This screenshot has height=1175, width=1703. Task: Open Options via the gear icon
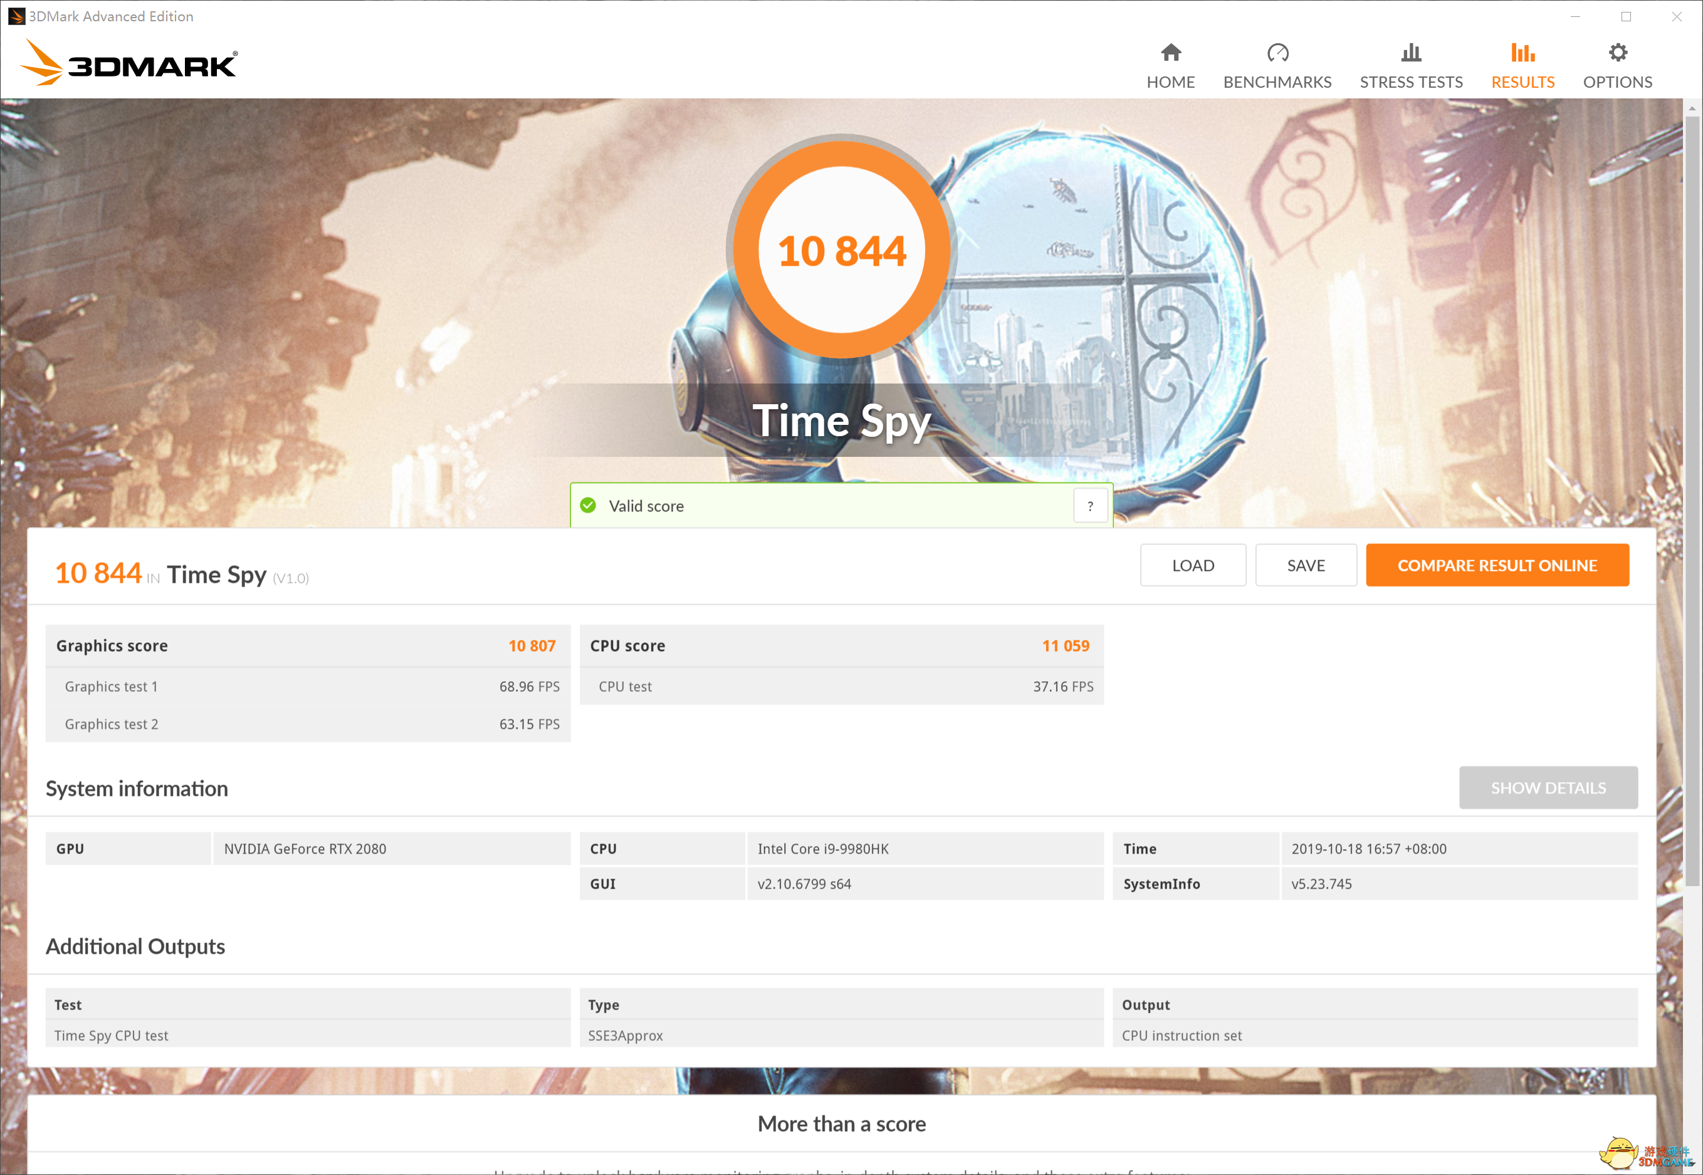click(1618, 52)
